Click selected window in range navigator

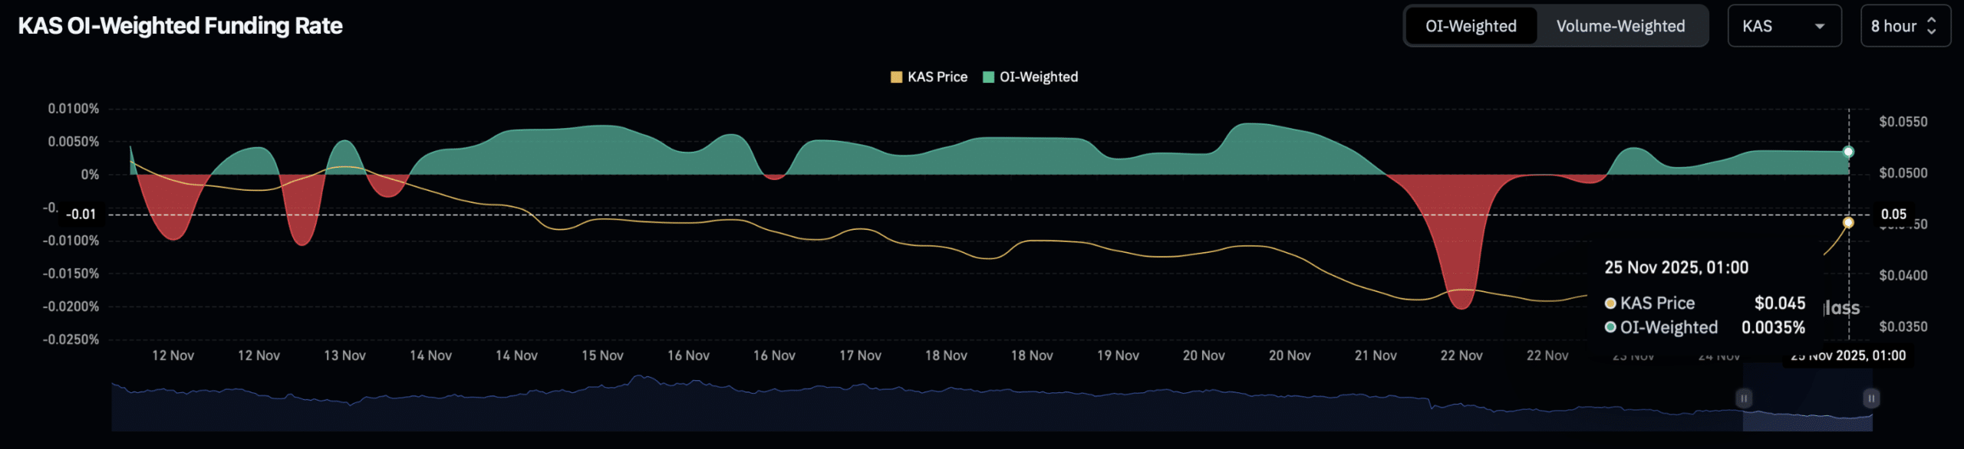pyautogui.click(x=1807, y=406)
